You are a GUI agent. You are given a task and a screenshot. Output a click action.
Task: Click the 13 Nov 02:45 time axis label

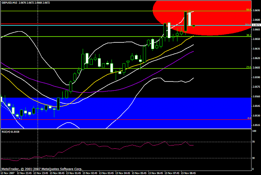click(x=90, y=173)
